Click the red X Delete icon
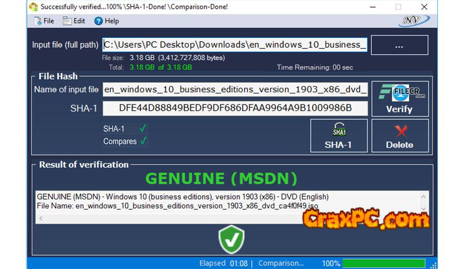464x269 pixels. [x=401, y=131]
